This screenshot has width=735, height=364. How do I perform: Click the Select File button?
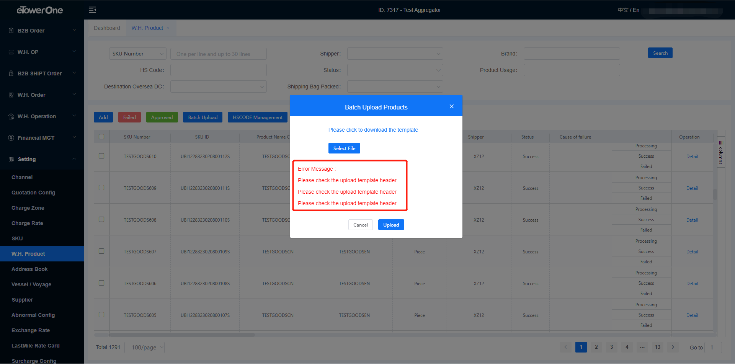coord(344,148)
